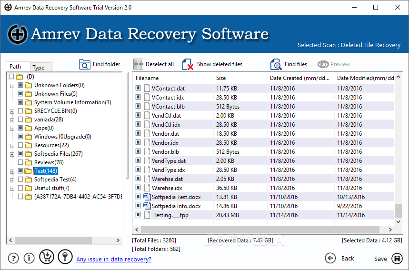Click the folder icon of Resources(22)
This screenshot has width=409, height=270.
(28, 145)
